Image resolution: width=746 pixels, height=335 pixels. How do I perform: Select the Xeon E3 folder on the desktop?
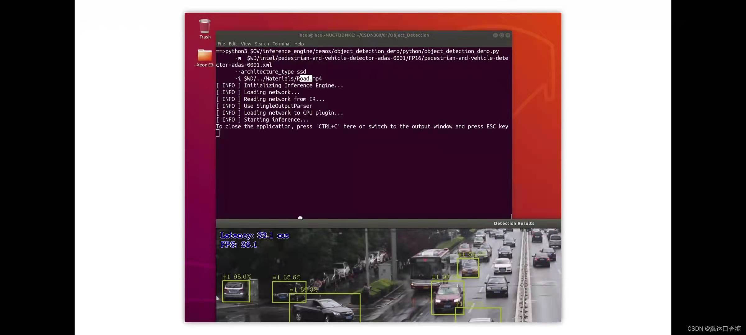click(x=205, y=58)
